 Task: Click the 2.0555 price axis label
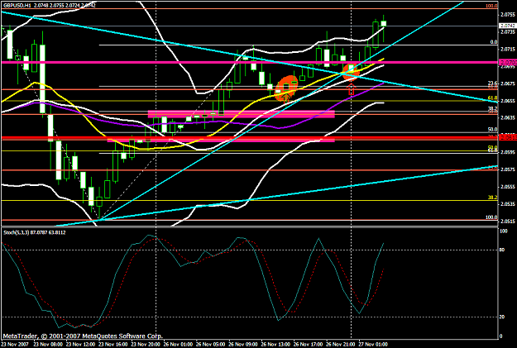pyautogui.click(x=508, y=187)
